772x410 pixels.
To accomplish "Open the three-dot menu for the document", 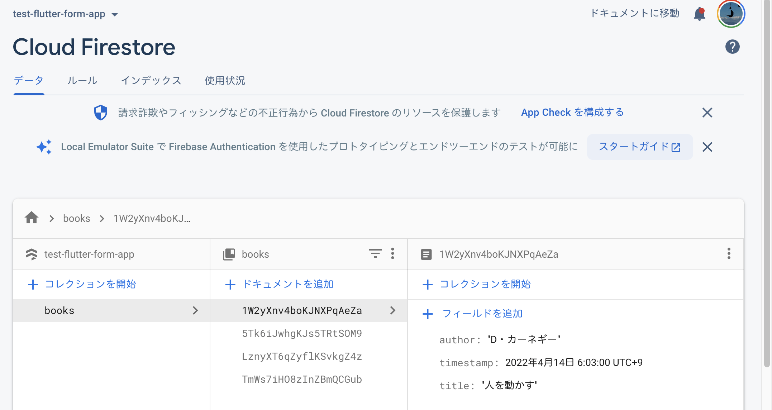I will point(729,253).
